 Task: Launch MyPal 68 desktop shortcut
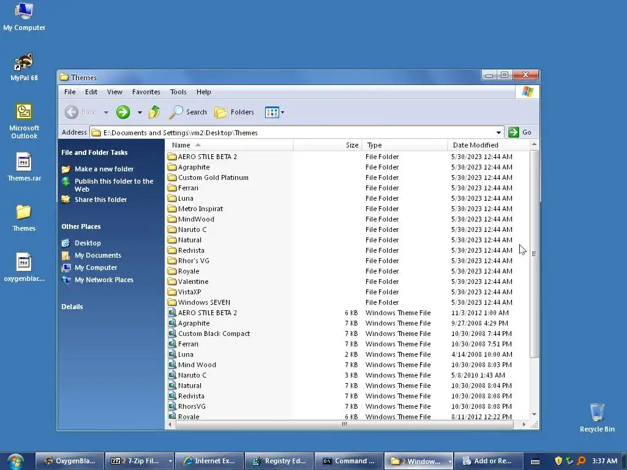[x=24, y=67]
